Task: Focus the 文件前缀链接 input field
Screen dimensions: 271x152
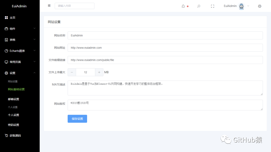Action: point(165,60)
